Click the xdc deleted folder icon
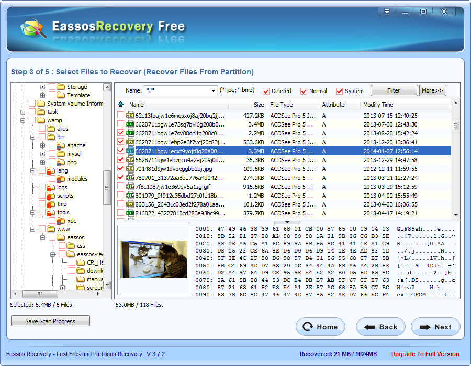This screenshot has width=471, height=366. coord(61,221)
